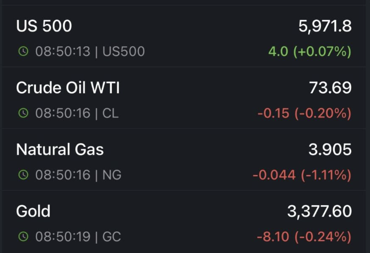Image resolution: width=370 pixels, height=253 pixels.
Task: Select the CL ticker symbol text
Action: click(111, 113)
